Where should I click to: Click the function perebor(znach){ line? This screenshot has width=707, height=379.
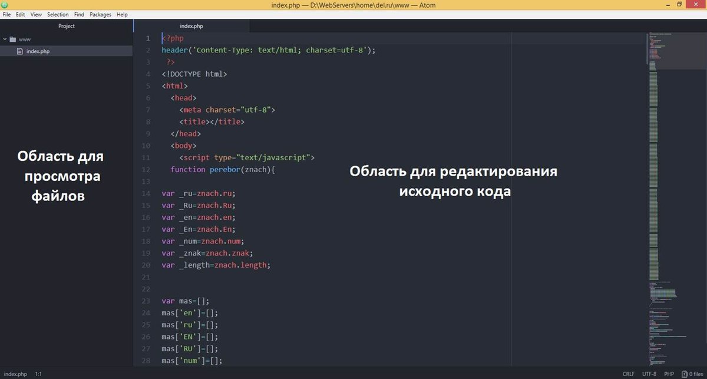[x=223, y=170]
